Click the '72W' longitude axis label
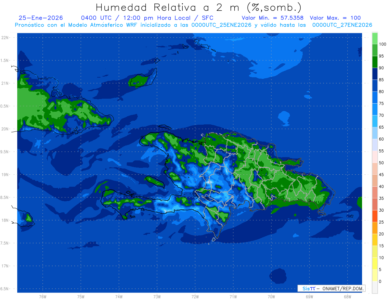 point(195,297)
